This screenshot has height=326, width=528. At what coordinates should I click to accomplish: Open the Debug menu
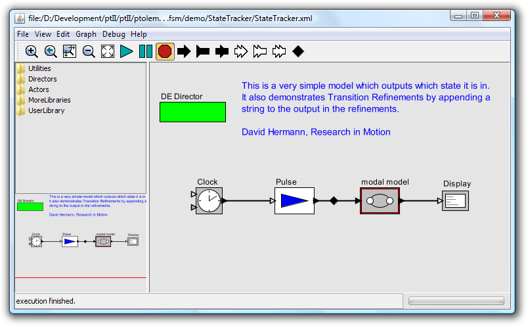click(x=114, y=34)
